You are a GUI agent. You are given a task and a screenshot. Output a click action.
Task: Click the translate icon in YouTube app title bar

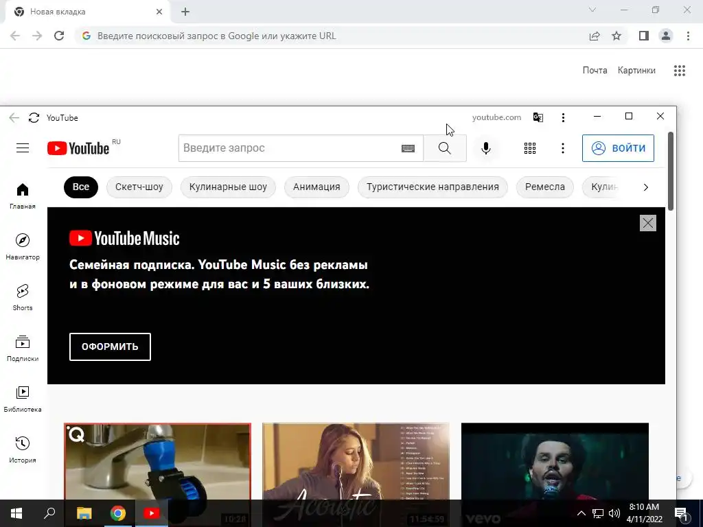pyautogui.click(x=538, y=117)
